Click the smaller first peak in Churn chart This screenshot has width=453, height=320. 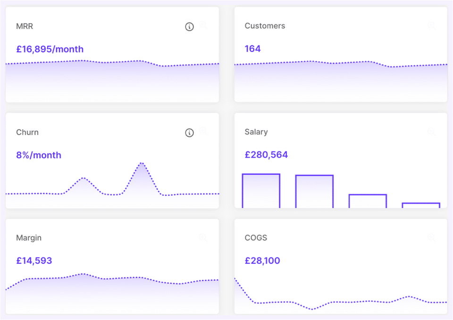point(83,178)
